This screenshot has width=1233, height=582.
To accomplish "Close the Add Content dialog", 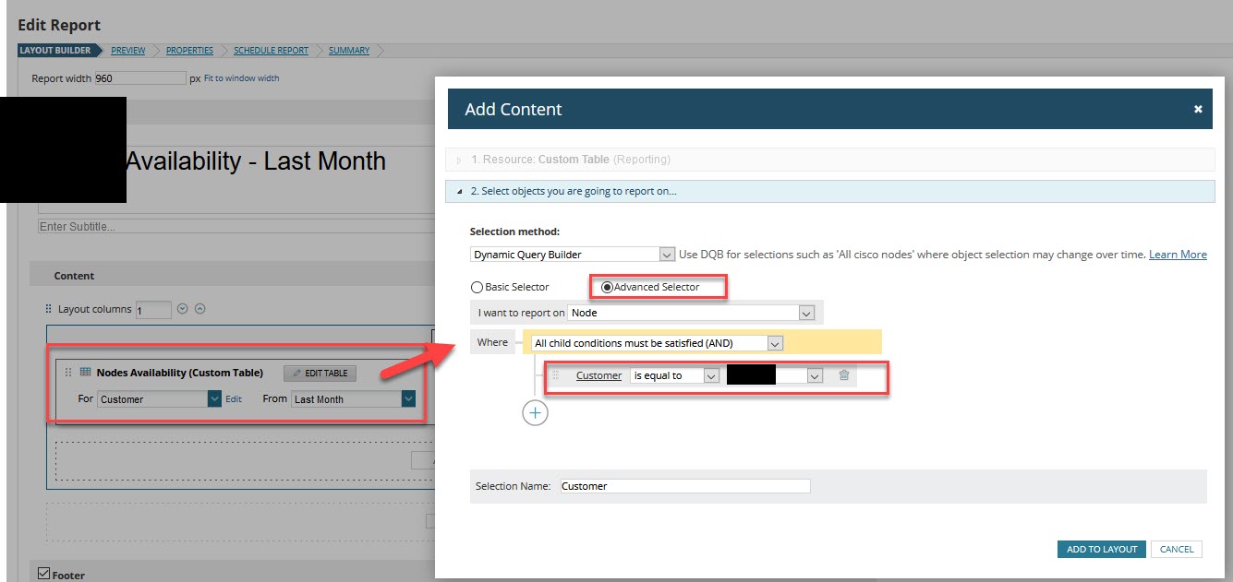I will tap(1198, 109).
